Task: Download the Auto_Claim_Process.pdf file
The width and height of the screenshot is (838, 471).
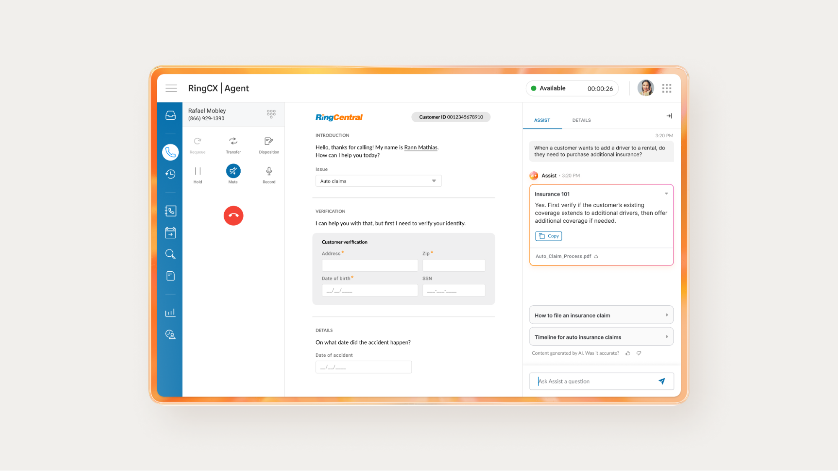Action: pyautogui.click(x=597, y=256)
